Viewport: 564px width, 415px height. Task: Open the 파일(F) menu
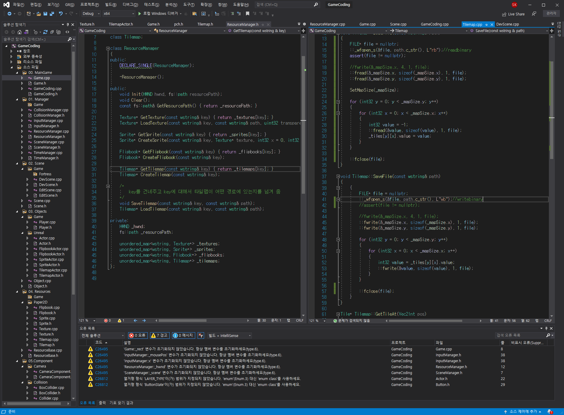[x=18, y=5]
